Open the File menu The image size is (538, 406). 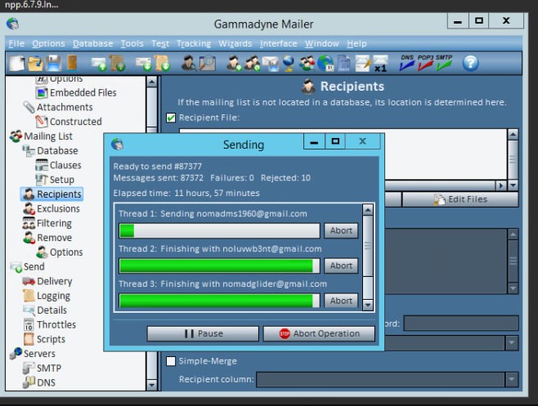click(x=16, y=43)
